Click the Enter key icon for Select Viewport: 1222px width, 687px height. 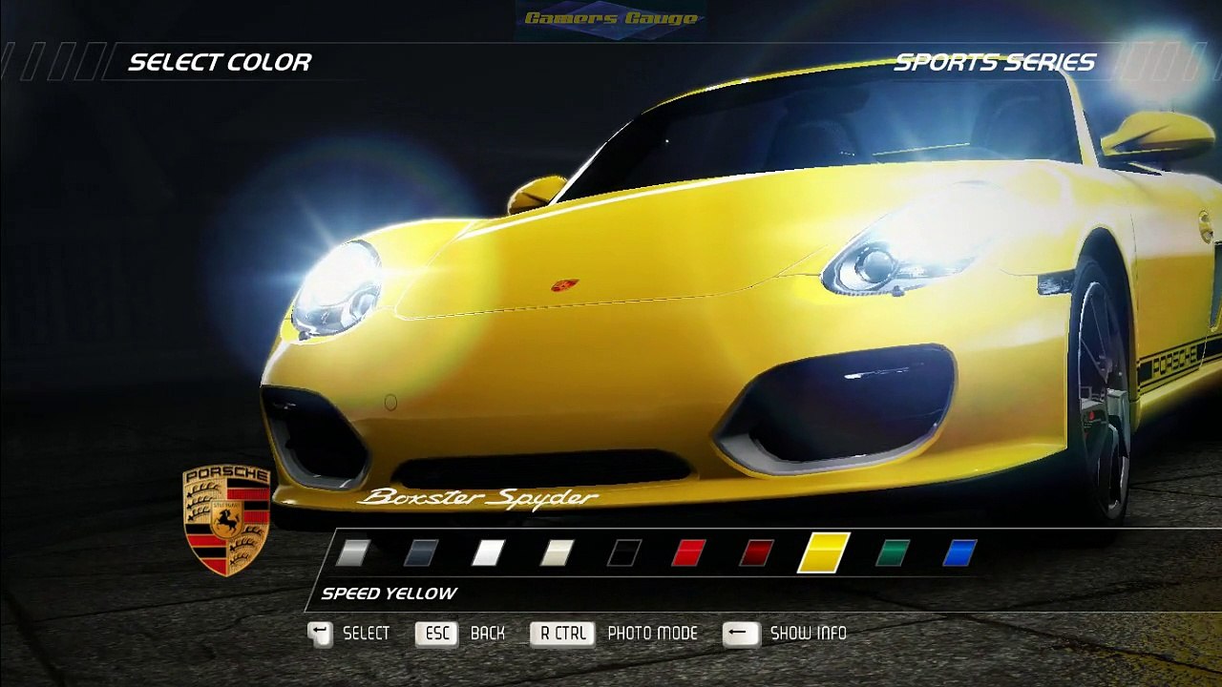320,634
